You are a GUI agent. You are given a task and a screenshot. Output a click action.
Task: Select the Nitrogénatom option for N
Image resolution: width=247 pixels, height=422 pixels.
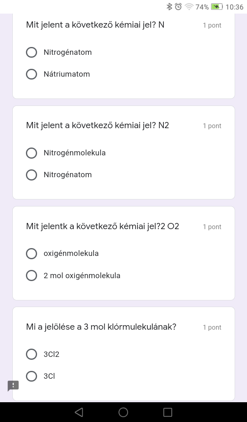tap(32, 52)
